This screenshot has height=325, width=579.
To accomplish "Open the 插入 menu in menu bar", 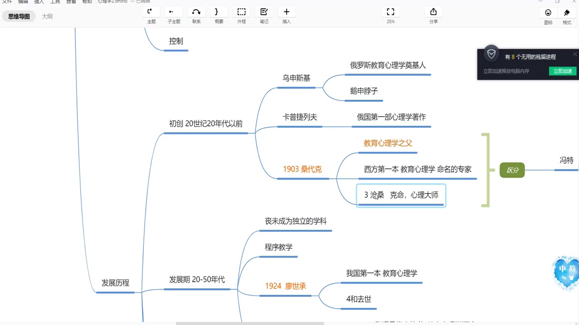I will coord(39,2).
